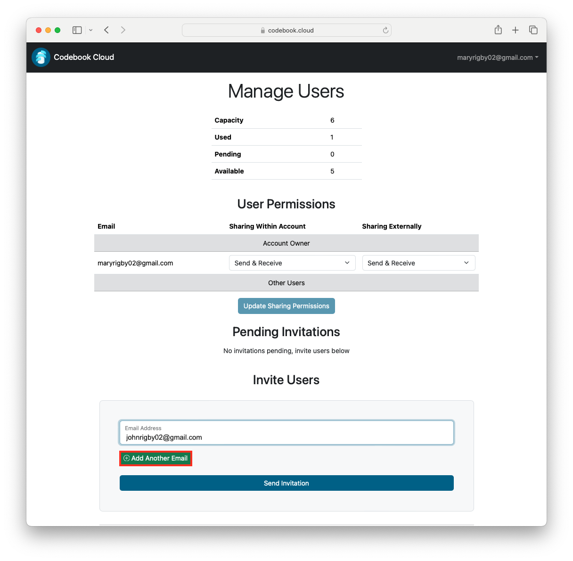Open a new browser tab with the plus icon
Image resolution: width=573 pixels, height=561 pixels.
coord(516,30)
